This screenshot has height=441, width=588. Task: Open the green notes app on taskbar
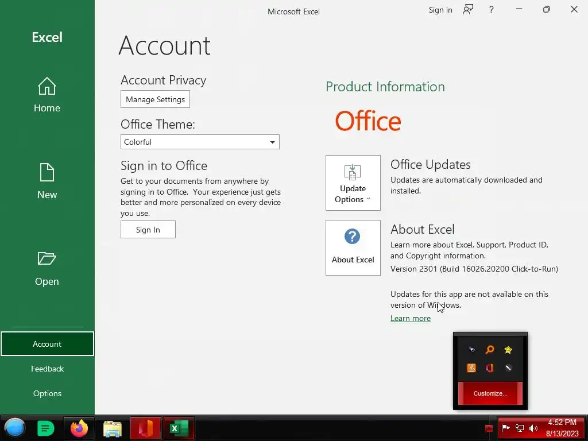tap(46, 428)
